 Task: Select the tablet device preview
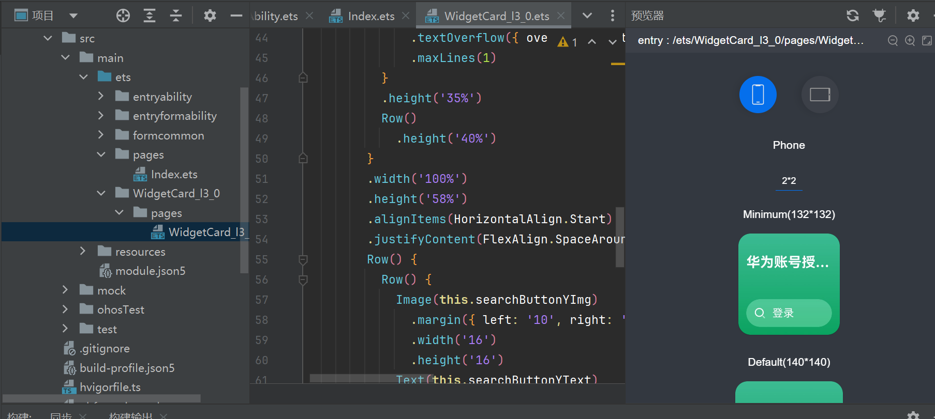[x=820, y=95]
